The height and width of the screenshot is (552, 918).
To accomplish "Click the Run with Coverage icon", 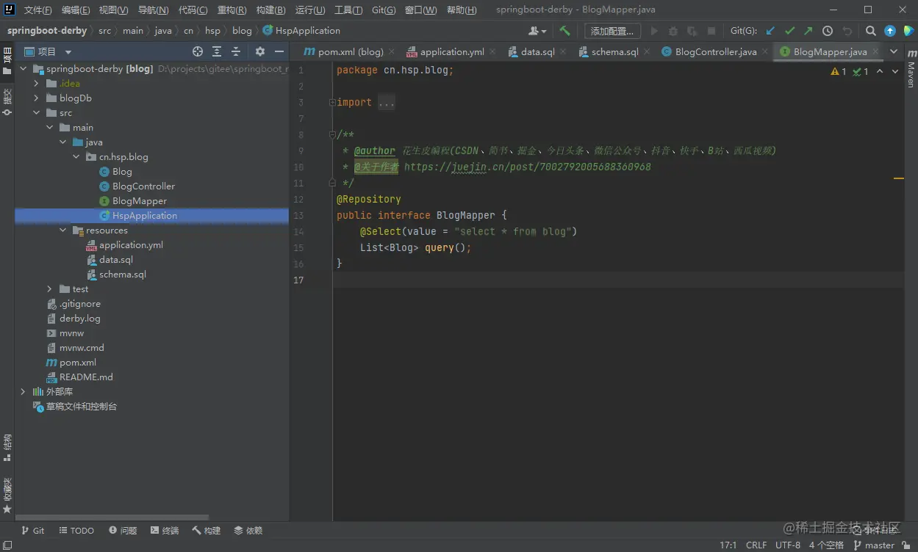I will 692,31.
